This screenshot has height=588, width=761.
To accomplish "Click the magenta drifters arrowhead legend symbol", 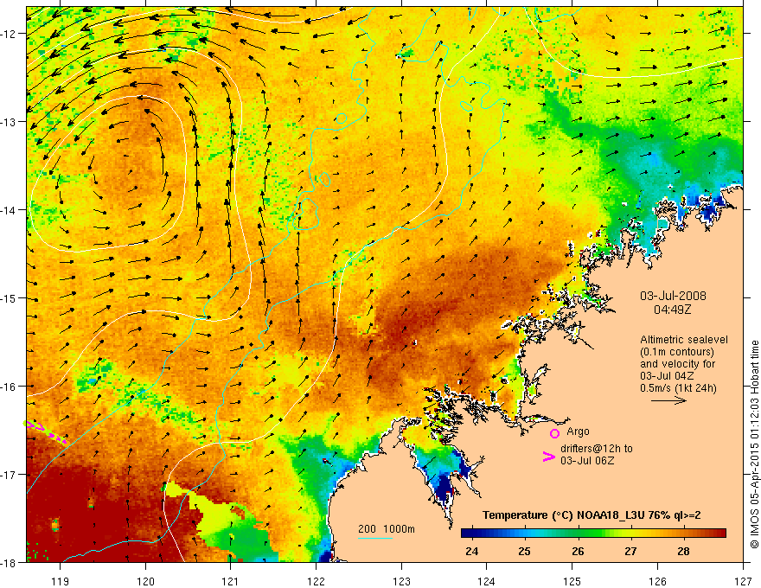I will click(x=548, y=456).
